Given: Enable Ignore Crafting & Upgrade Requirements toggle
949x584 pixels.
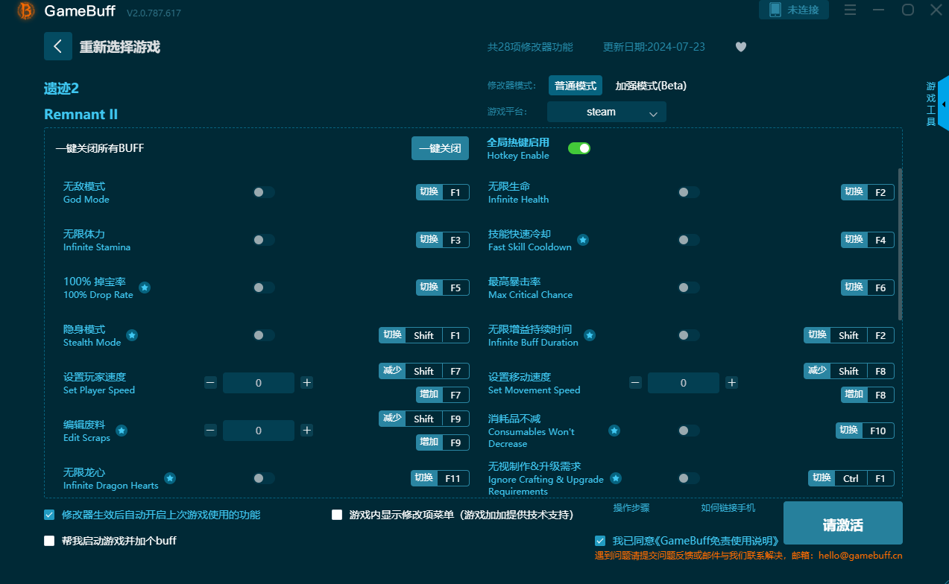Looking at the screenshot, I should click(x=689, y=478).
